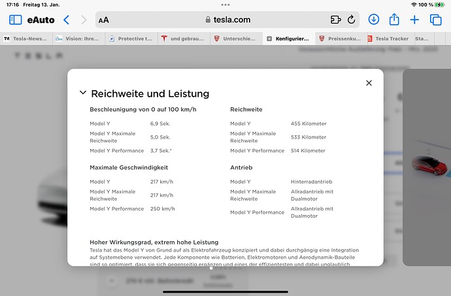The height and width of the screenshot is (296, 451).
Task: Select the '533 Kilometer' range value
Action: pos(309,137)
